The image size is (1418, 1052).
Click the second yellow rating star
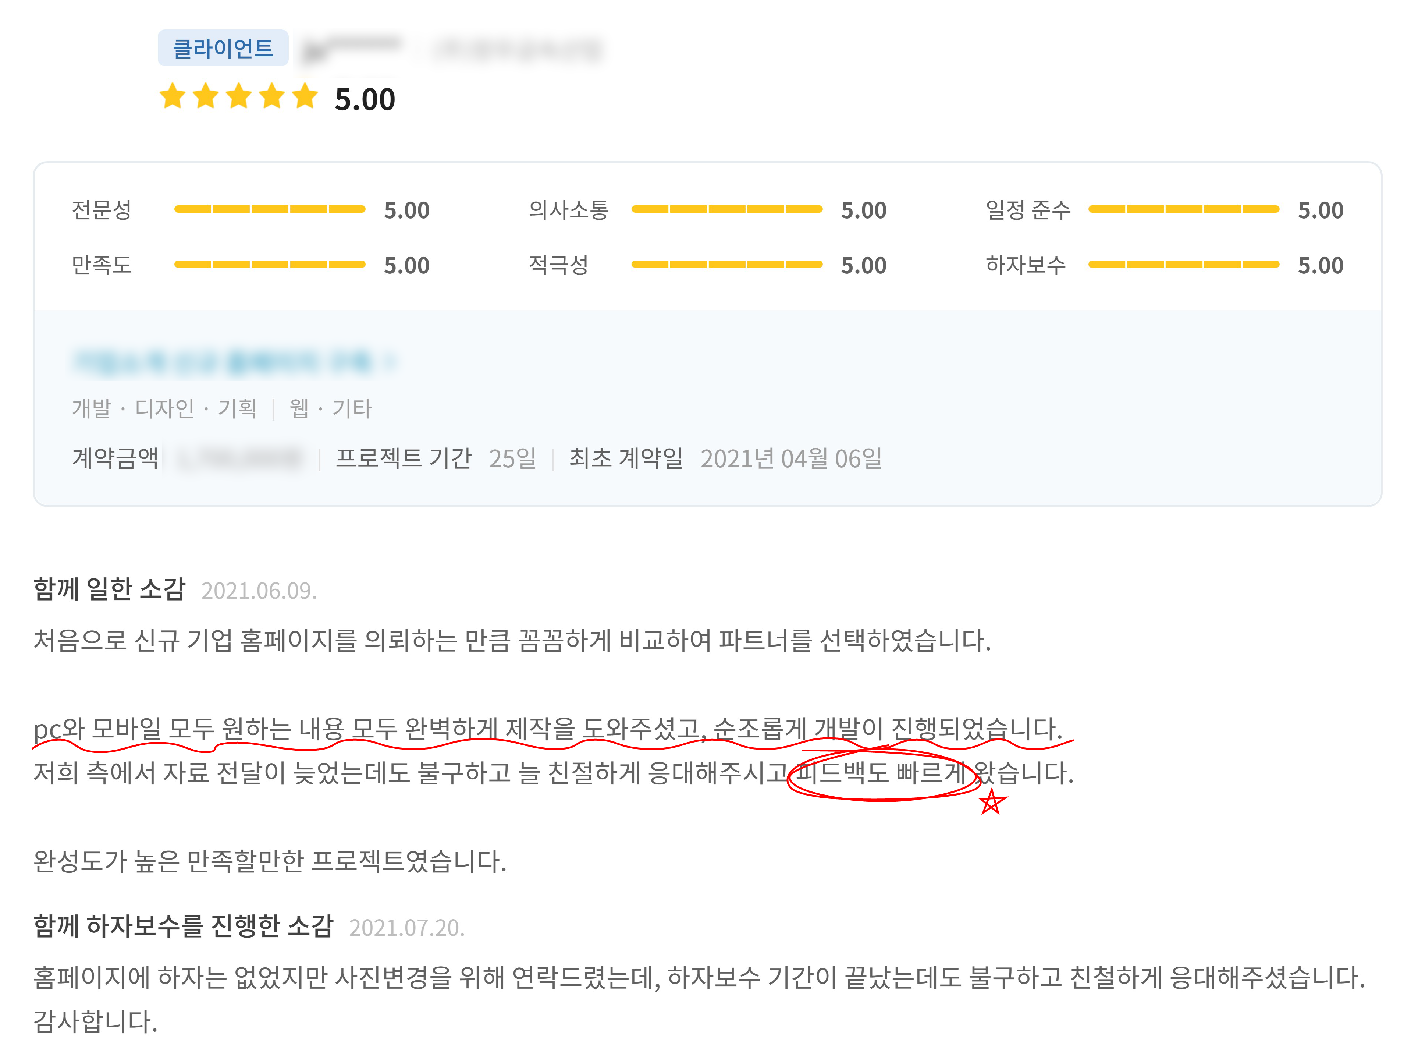point(206,97)
